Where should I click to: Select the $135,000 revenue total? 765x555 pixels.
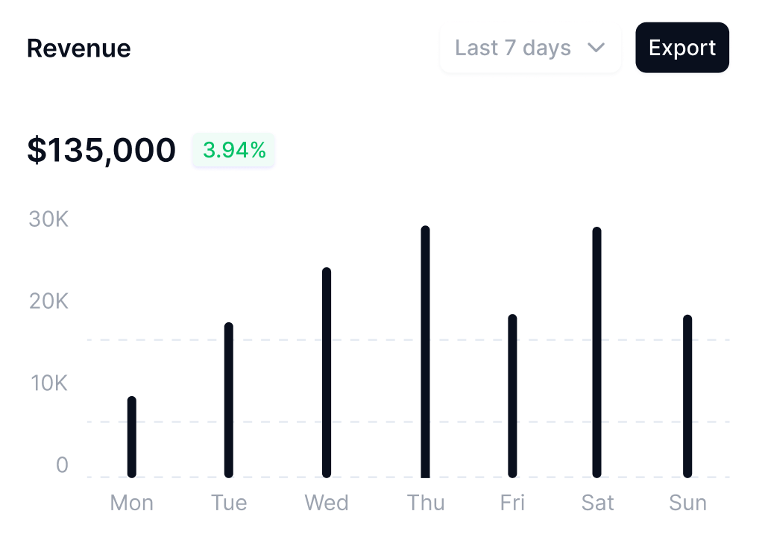point(101,150)
